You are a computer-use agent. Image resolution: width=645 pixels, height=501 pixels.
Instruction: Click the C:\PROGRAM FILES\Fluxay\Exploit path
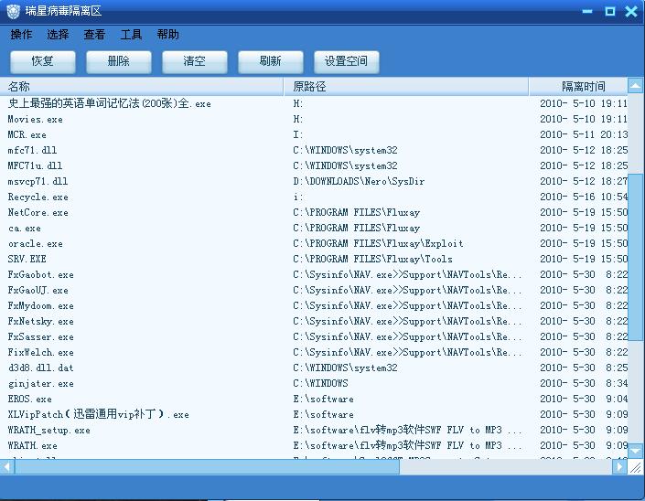click(x=378, y=244)
